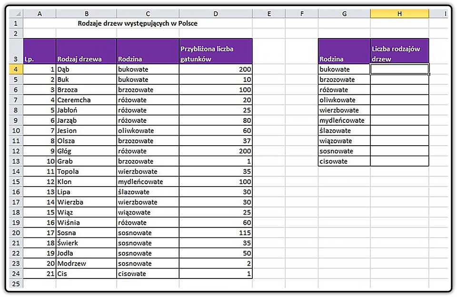
Task: Click the select-all corner triangle icon
Action: pyautogui.click(x=18, y=14)
